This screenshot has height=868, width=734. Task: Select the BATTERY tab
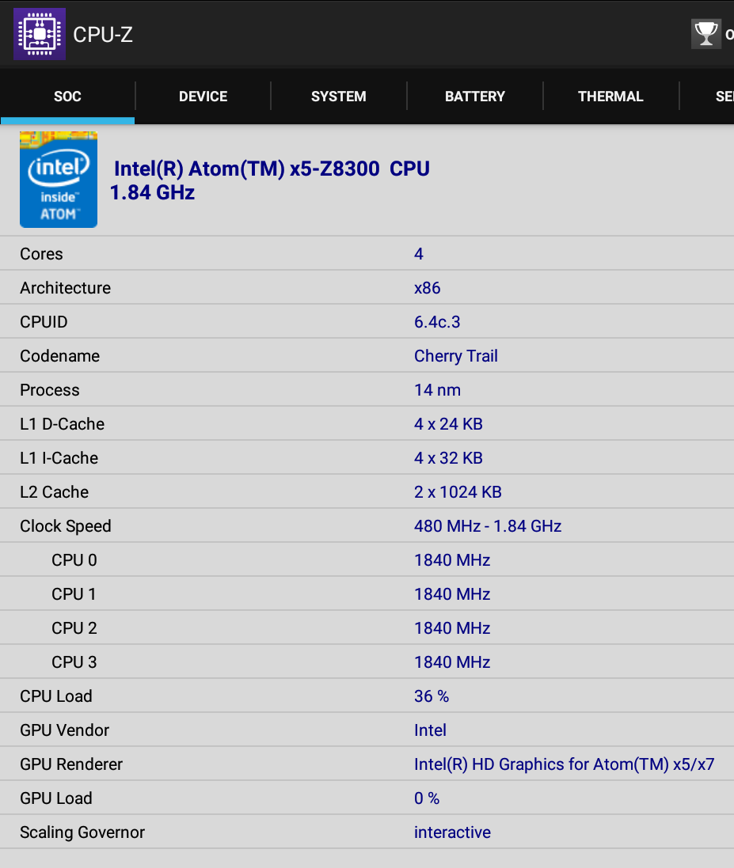tap(475, 97)
